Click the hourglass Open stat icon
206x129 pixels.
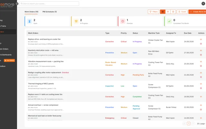[x=30, y=21]
